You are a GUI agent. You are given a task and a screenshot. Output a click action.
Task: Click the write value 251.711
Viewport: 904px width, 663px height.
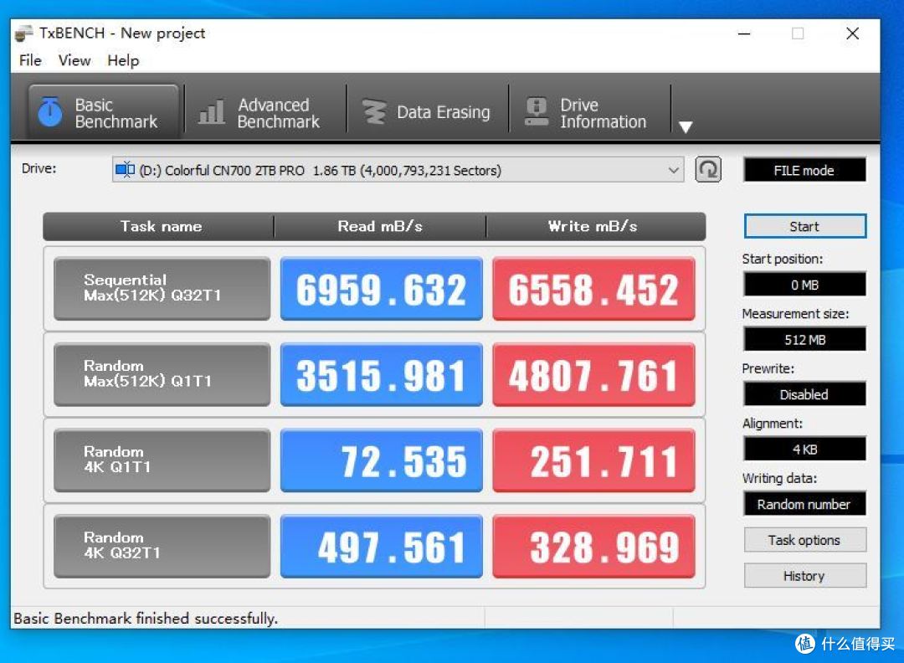click(x=593, y=460)
